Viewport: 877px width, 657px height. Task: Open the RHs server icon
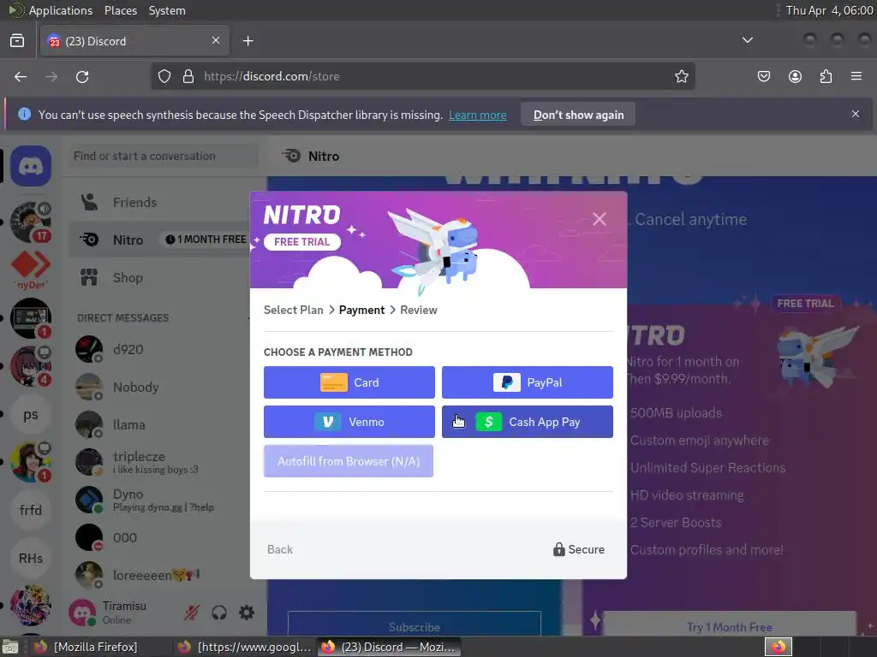tap(31, 558)
